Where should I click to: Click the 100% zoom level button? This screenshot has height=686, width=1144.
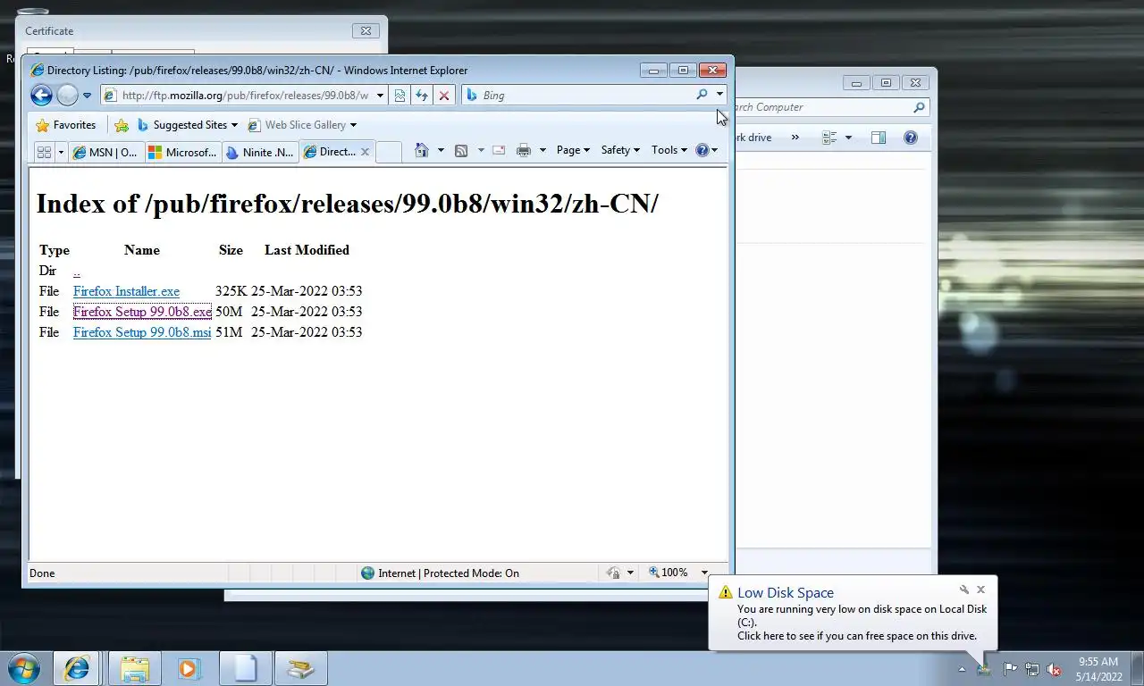pyautogui.click(x=669, y=573)
